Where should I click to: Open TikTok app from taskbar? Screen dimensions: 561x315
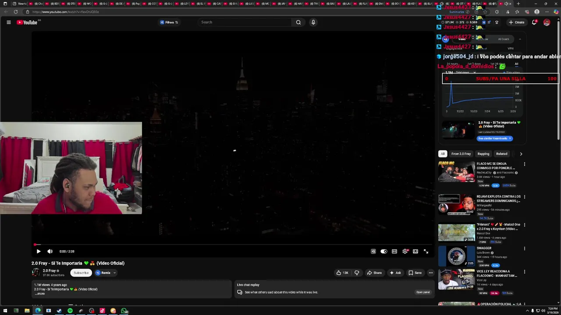[102, 311]
